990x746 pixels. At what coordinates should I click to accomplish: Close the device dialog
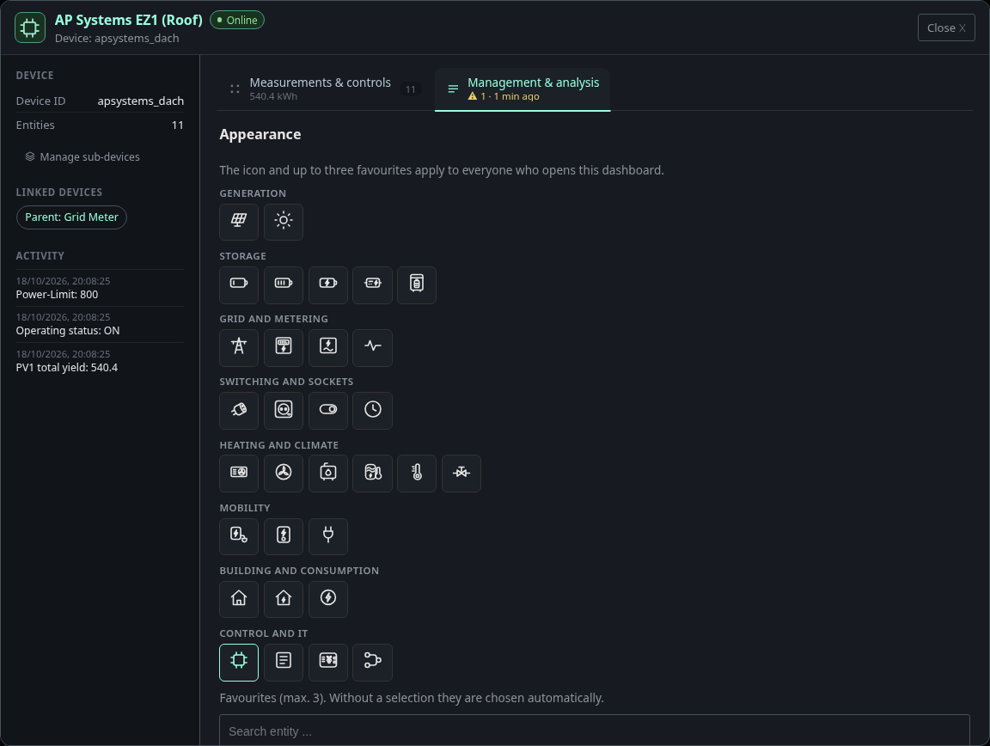(946, 28)
